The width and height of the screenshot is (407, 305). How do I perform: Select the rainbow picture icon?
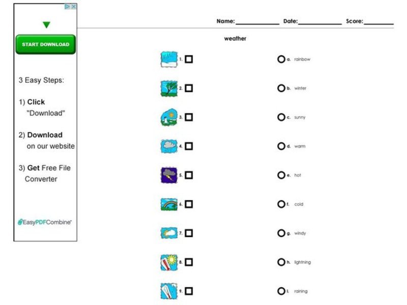pos(168,204)
